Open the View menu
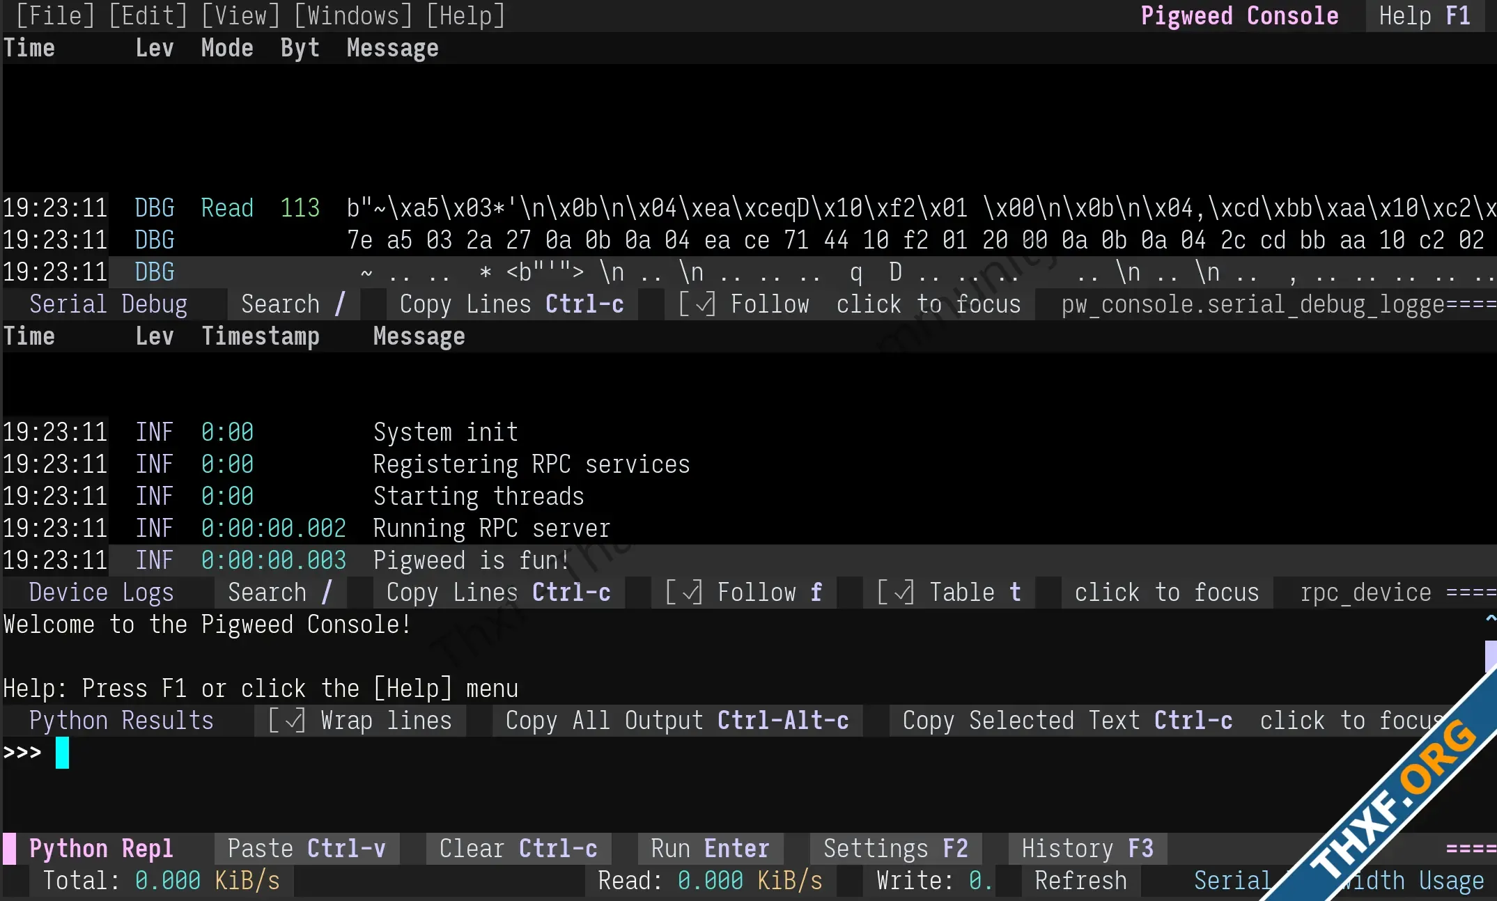 tap(241, 15)
